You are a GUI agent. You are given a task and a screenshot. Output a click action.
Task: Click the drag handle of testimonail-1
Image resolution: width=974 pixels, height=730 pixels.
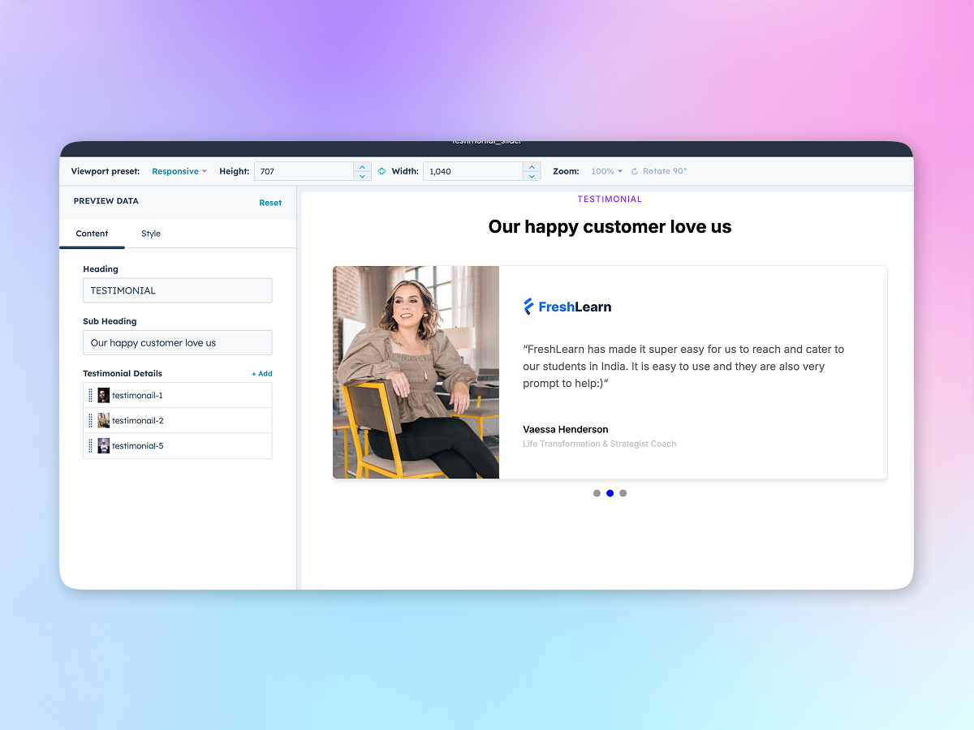pyautogui.click(x=90, y=396)
